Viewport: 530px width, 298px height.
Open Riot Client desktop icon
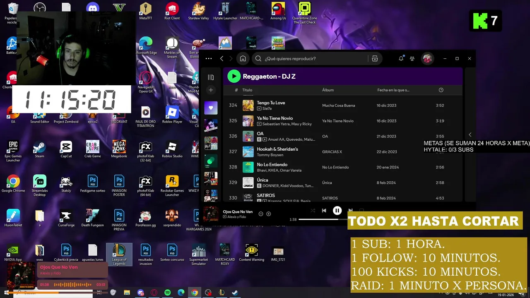coord(172,11)
